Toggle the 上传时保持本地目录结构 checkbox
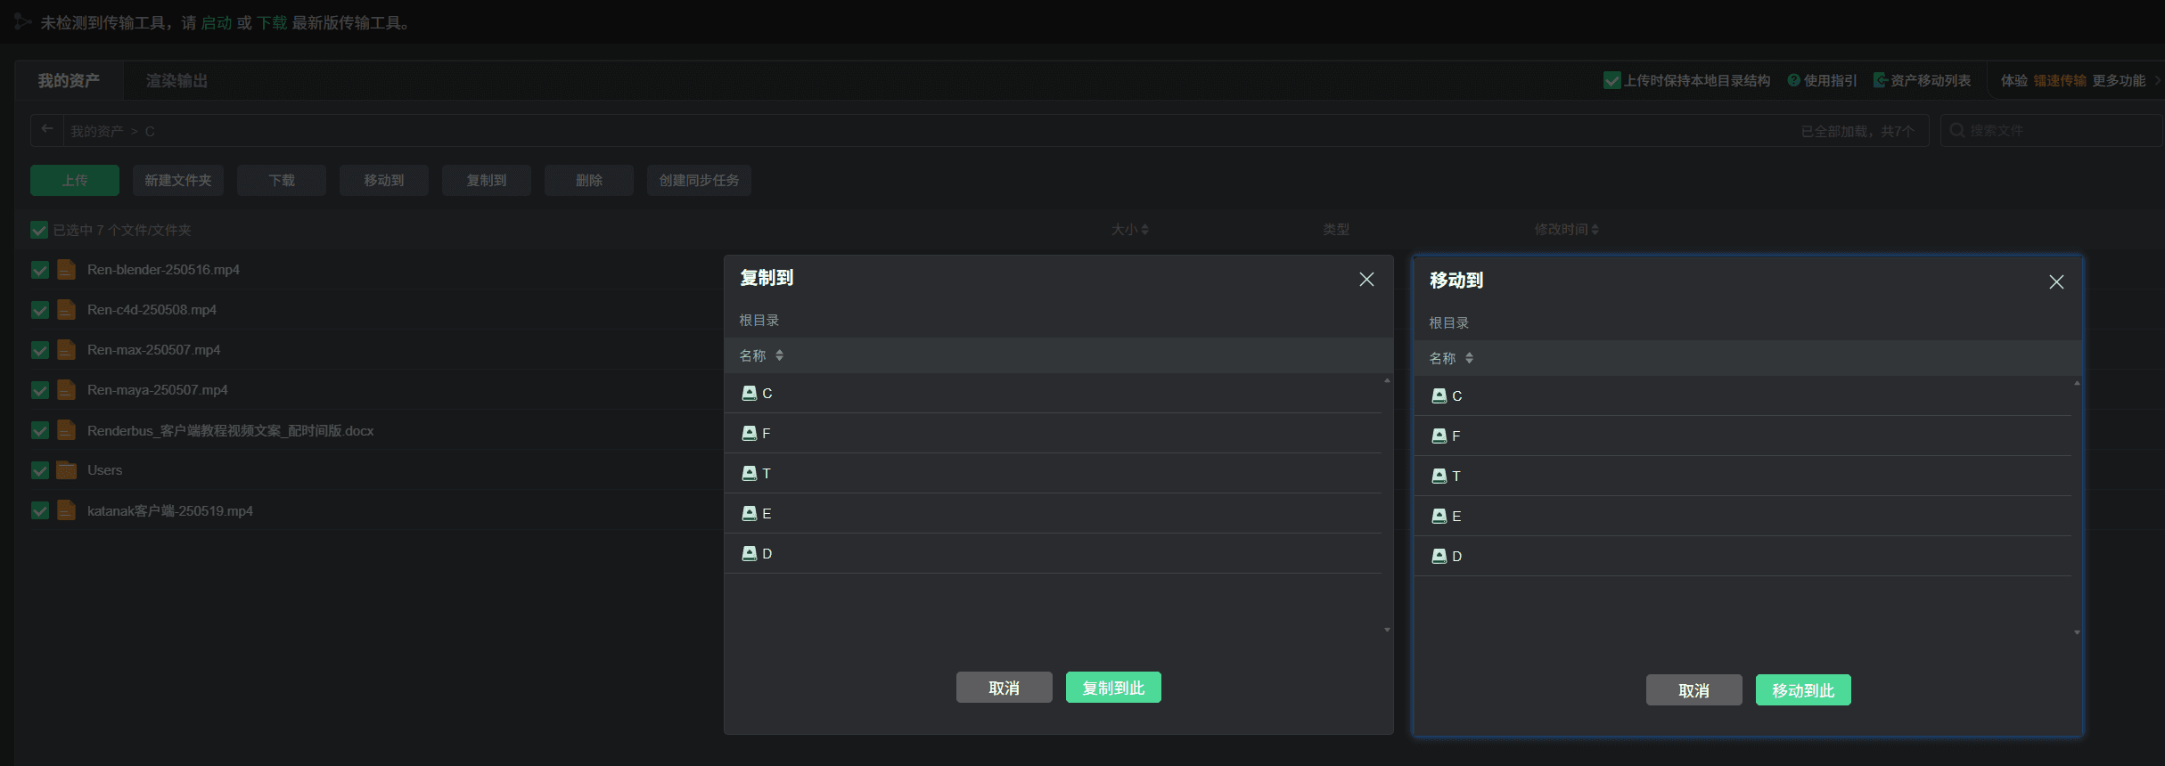The height and width of the screenshot is (766, 2165). pyautogui.click(x=1611, y=80)
